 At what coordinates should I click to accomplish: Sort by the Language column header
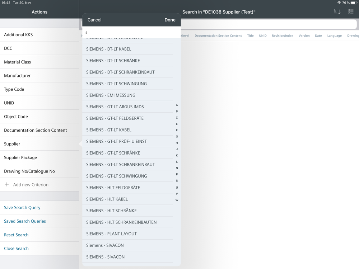click(x=335, y=36)
